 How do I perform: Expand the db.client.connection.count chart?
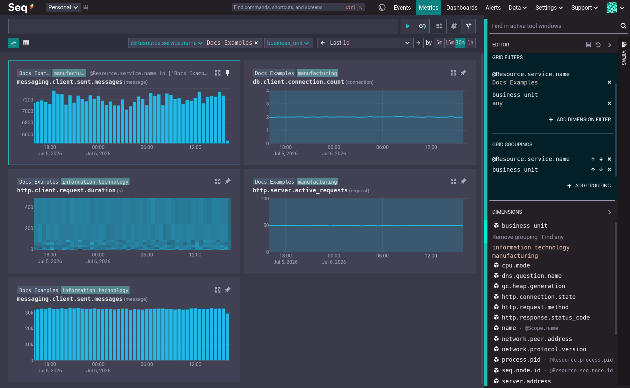453,73
